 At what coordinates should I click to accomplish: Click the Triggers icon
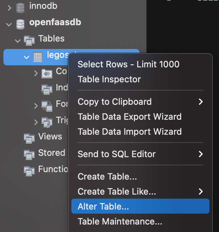(47, 121)
